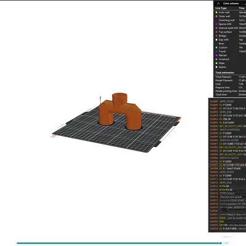Select the Raise Z-Axis comment line
This screenshot has height=246, width=246.
[x=227, y=215]
